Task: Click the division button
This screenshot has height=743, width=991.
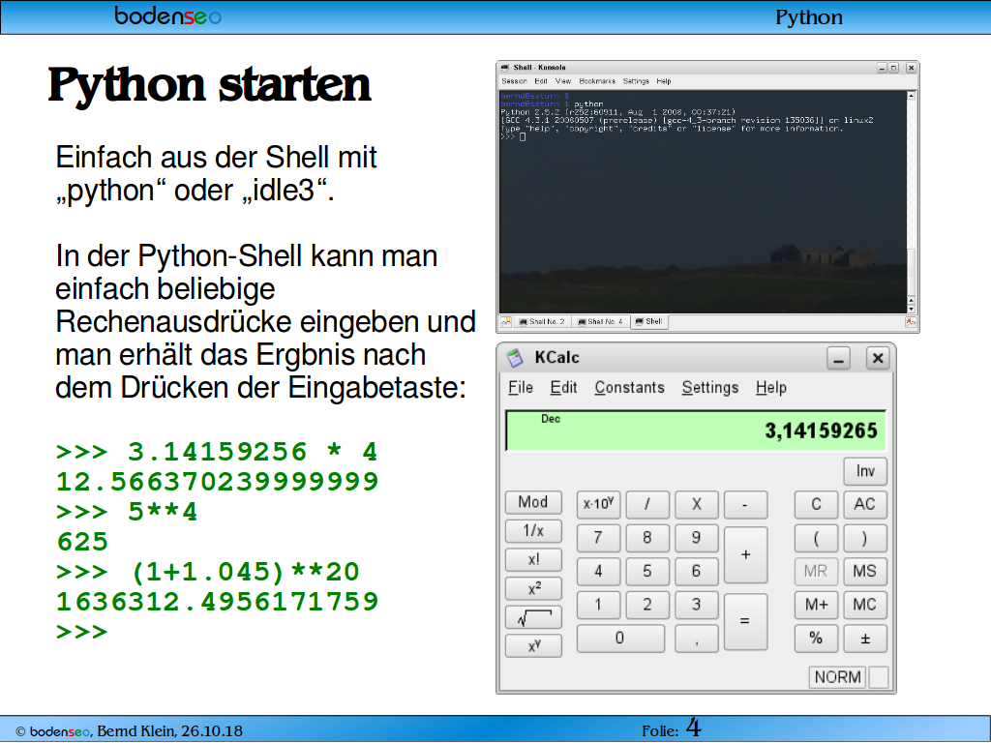Action: [x=647, y=504]
